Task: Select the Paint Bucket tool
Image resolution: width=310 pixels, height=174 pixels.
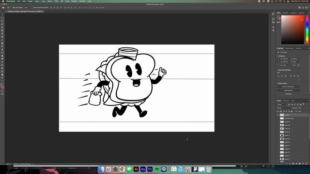Action: point(2,53)
